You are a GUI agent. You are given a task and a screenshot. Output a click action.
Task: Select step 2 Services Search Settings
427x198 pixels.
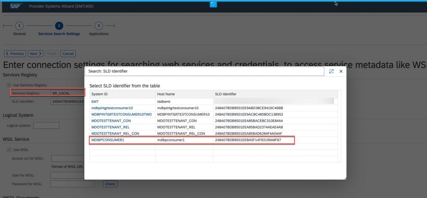click(x=59, y=26)
